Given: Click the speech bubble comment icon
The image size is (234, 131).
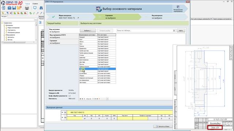Looking at the screenshot, I should [x=35, y=8].
